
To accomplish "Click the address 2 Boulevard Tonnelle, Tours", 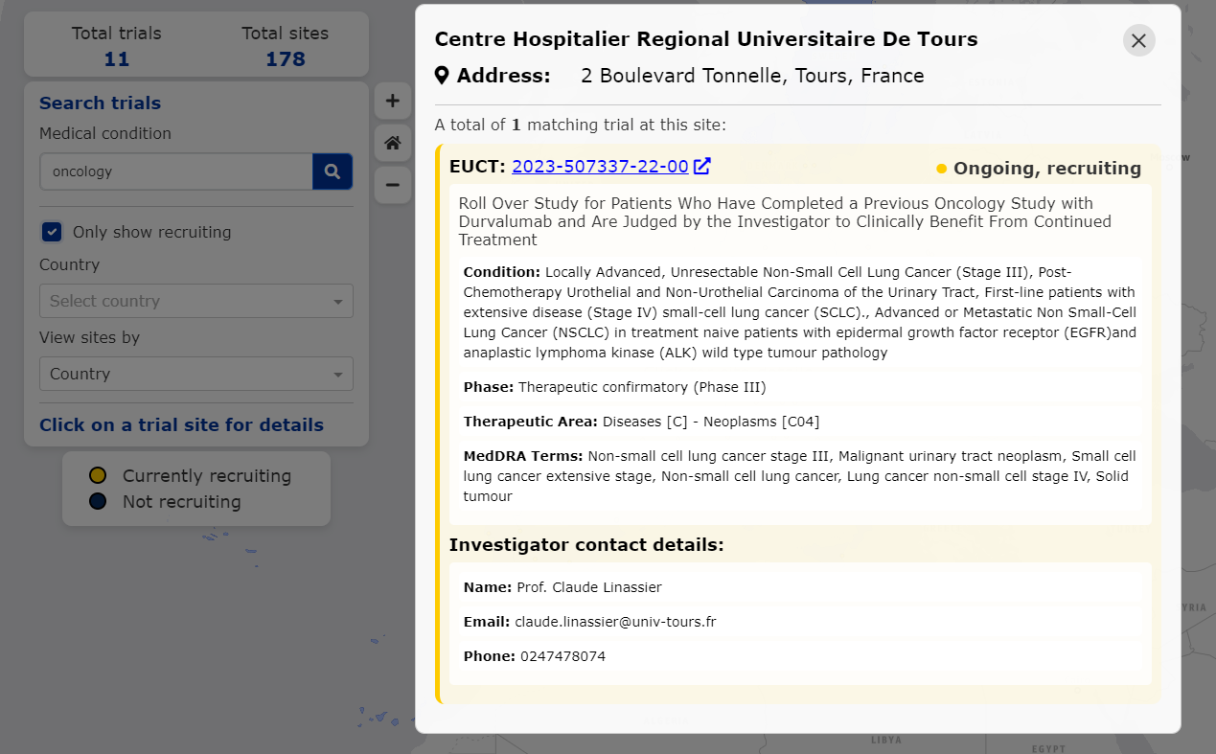I will (752, 76).
